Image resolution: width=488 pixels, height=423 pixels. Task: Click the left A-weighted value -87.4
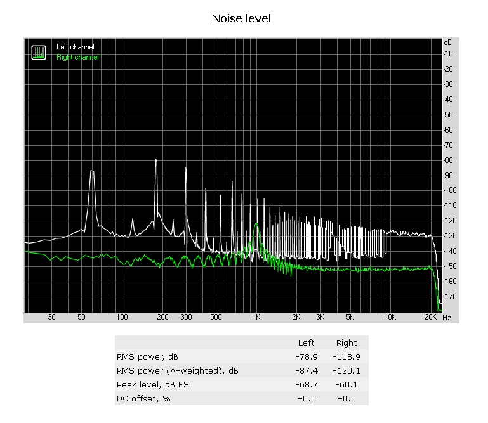coord(307,371)
